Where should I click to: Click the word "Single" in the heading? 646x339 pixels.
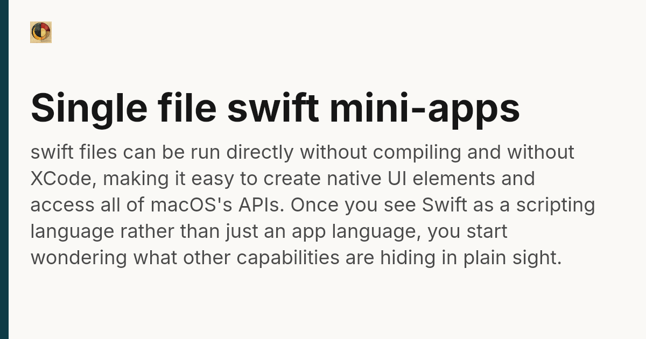(x=89, y=108)
